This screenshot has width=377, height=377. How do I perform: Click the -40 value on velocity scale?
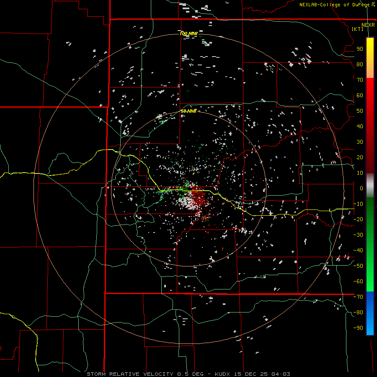pos(358,250)
